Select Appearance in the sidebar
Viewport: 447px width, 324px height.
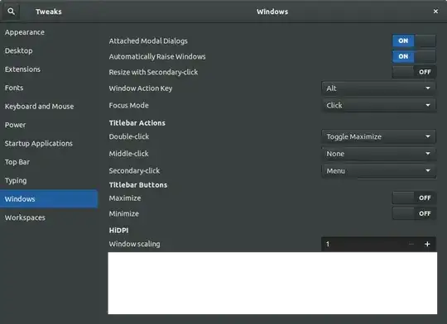click(x=49, y=32)
